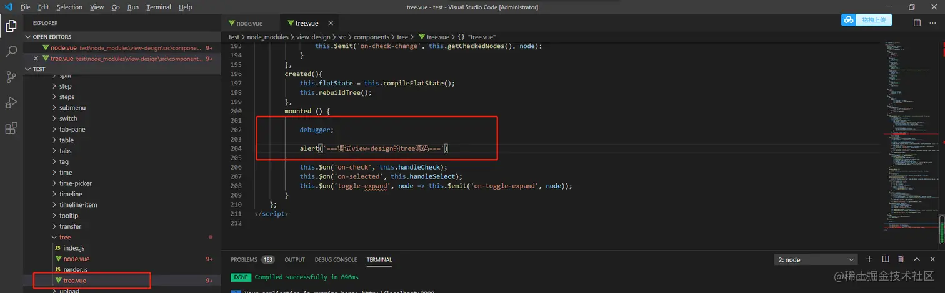The width and height of the screenshot is (945, 293).
Task: Expand the step folder
Action: point(66,86)
